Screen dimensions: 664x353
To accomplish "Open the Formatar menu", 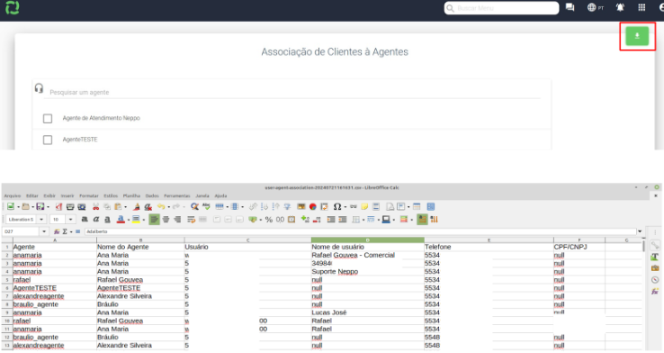I will click(88, 195).
